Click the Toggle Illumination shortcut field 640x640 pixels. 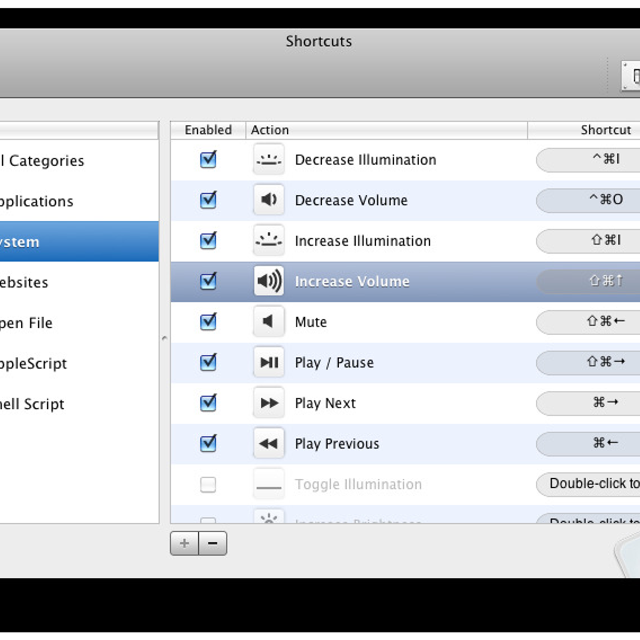click(588, 484)
